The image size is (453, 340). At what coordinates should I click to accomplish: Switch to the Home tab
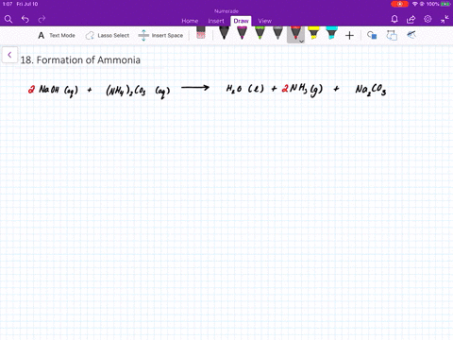(190, 21)
